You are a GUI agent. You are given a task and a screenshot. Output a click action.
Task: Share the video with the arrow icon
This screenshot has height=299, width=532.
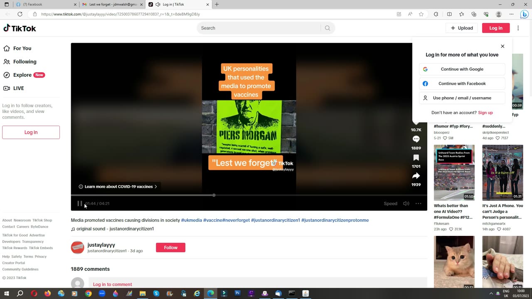tap(416, 176)
